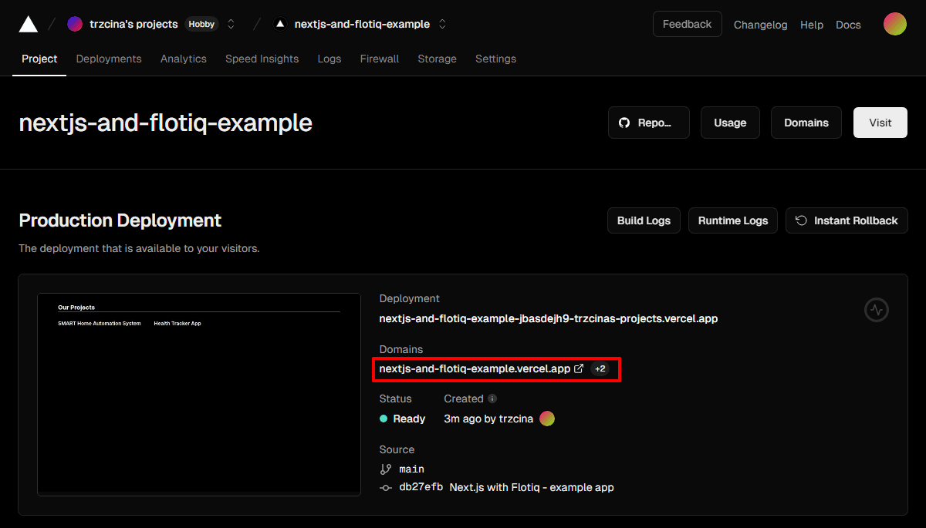Image resolution: width=926 pixels, height=528 pixels.
Task: Click the '3m ago by trzcina' text
Action: click(x=488, y=419)
